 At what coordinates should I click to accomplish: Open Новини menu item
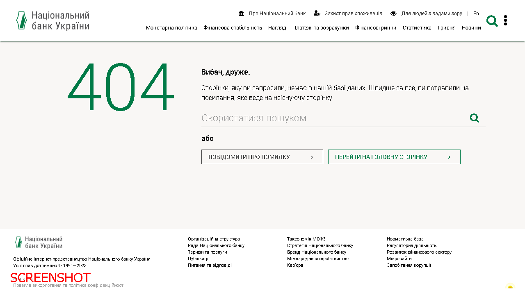pos(471,28)
